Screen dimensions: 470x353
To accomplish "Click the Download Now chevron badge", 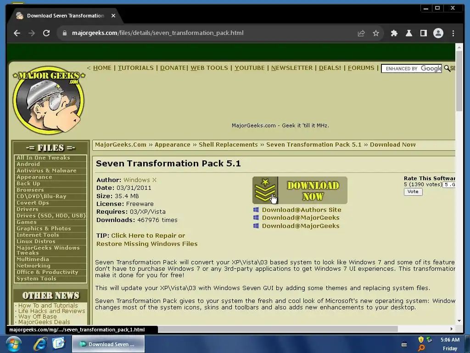I will pos(265,190).
